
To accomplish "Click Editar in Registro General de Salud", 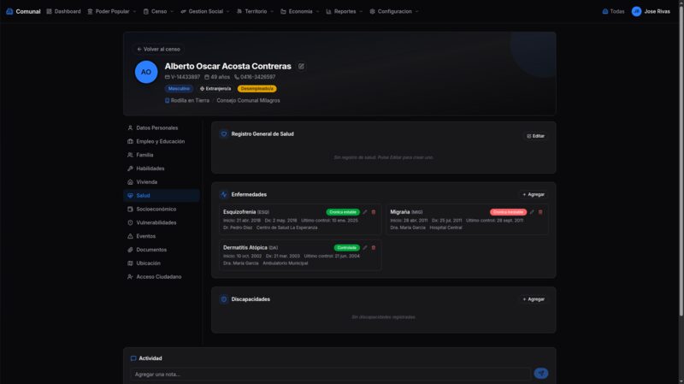I will (536, 136).
